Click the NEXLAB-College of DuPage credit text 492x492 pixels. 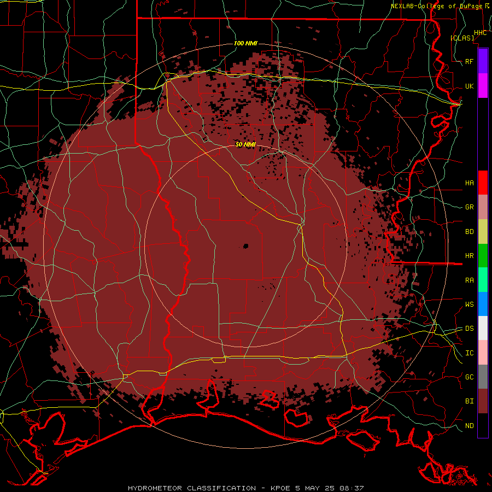[x=436, y=6]
